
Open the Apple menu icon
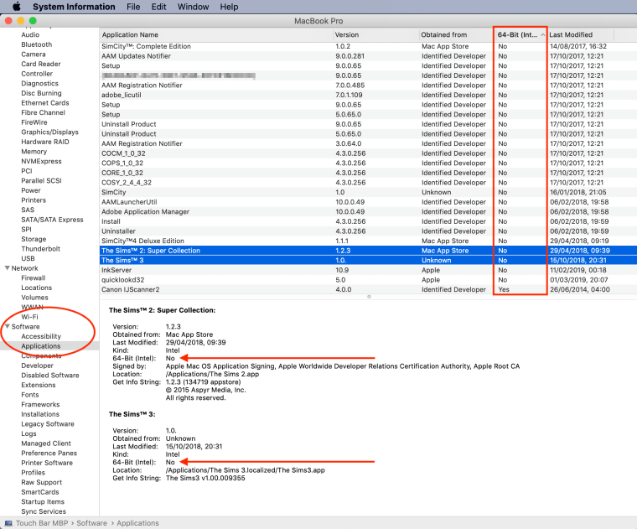tap(15, 7)
